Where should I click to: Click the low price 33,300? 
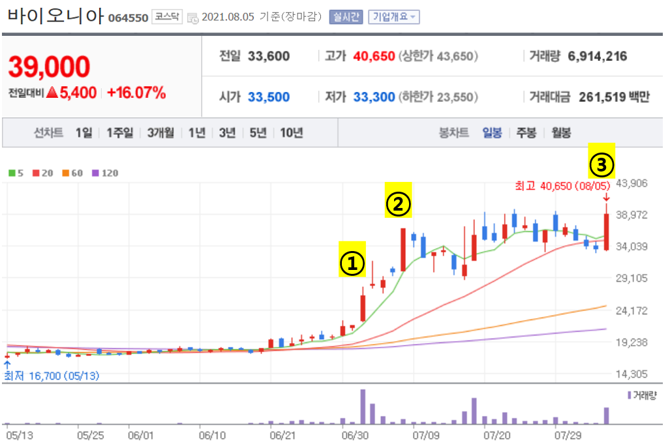coord(374,97)
